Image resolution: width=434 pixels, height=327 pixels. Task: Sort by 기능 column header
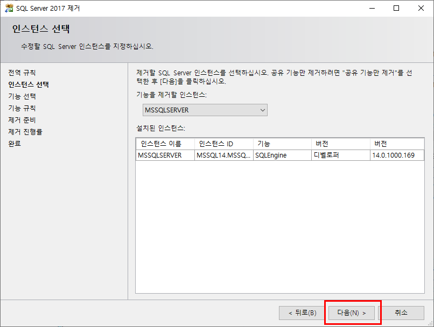(x=282, y=144)
